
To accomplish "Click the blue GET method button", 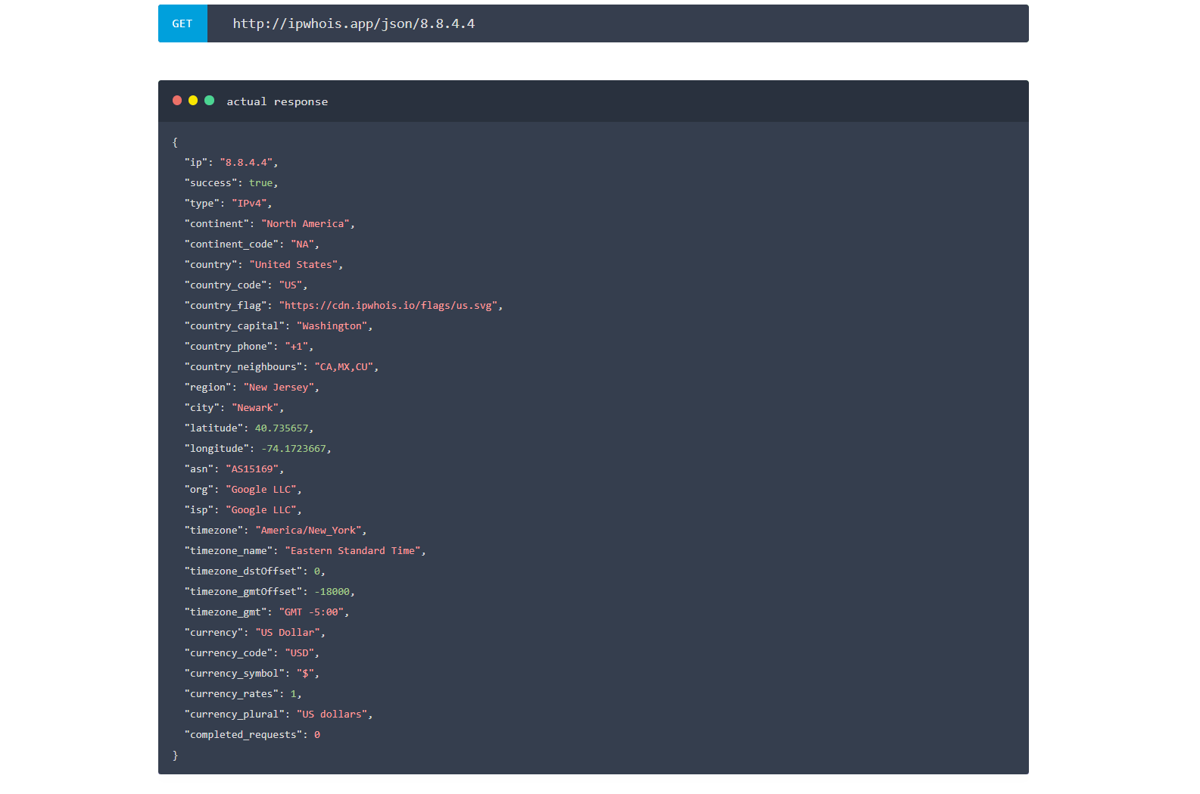I will 182,23.
